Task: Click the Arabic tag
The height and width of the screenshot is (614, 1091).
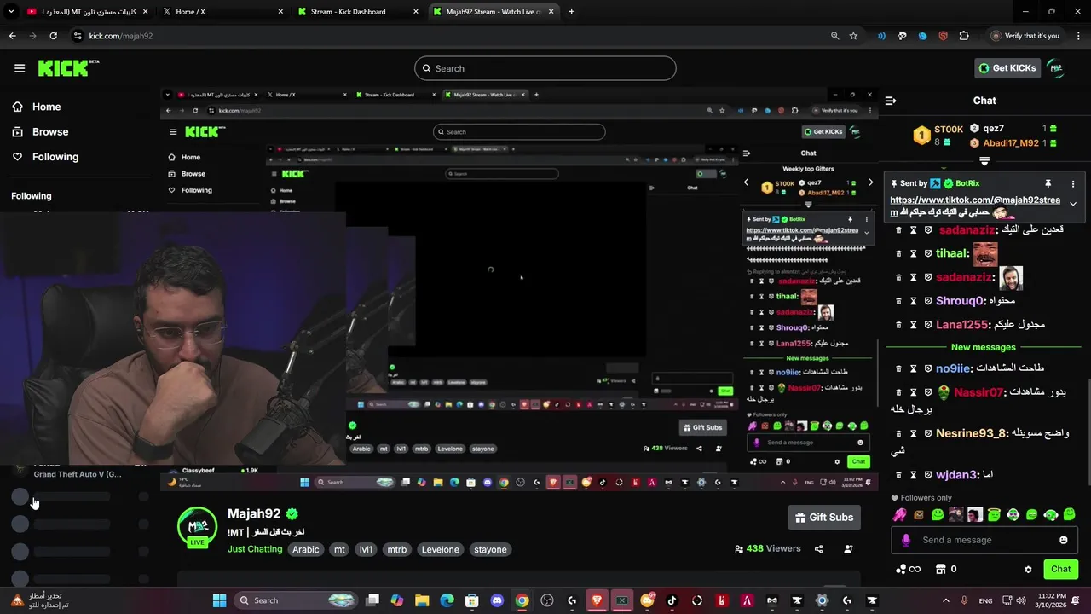Action: [x=306, y=549]
